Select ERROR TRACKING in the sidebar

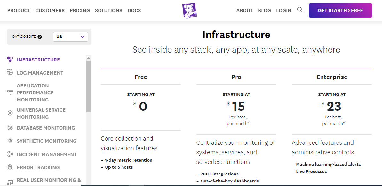pyautogui.click(x=38, y=168)
